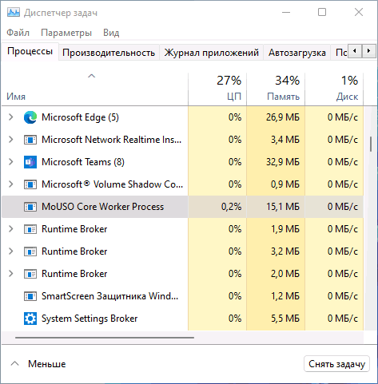The height and width of the screenshot is (384, 378).
Task: Select the System Settings Broker name
Action: tap(90, 319)
